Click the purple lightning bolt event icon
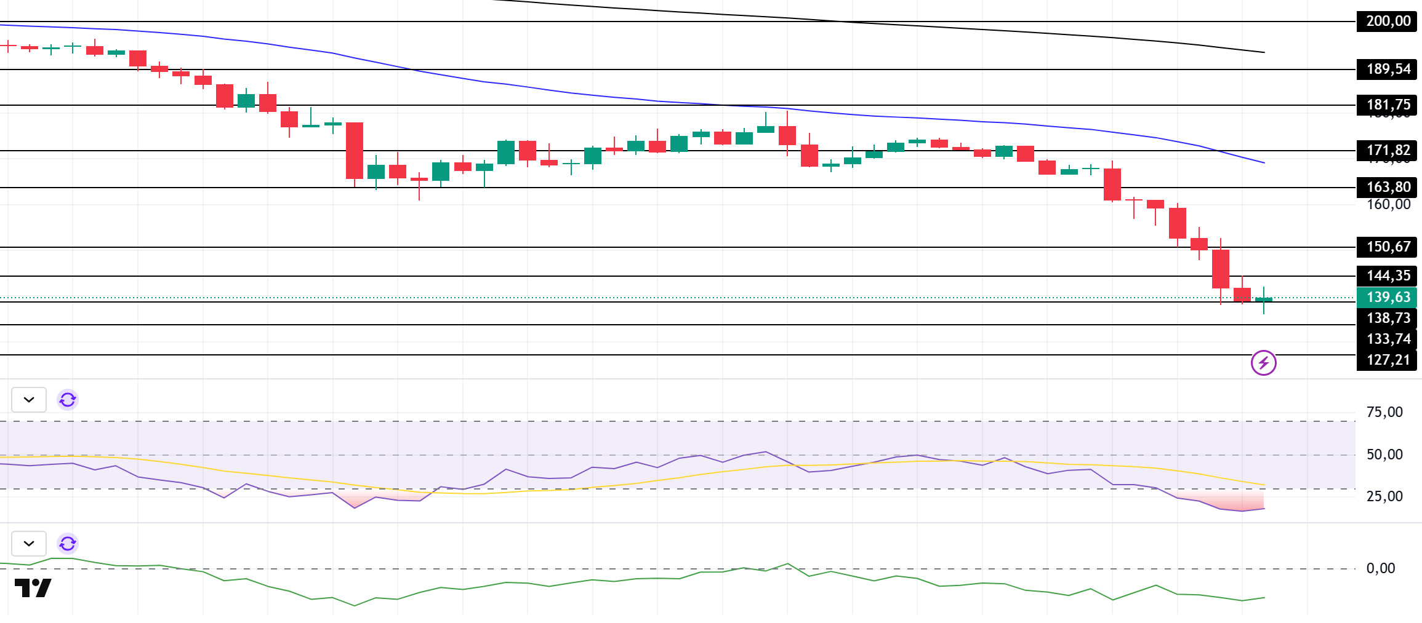Screen dimensions: 1422x623 click(1263, 363)
